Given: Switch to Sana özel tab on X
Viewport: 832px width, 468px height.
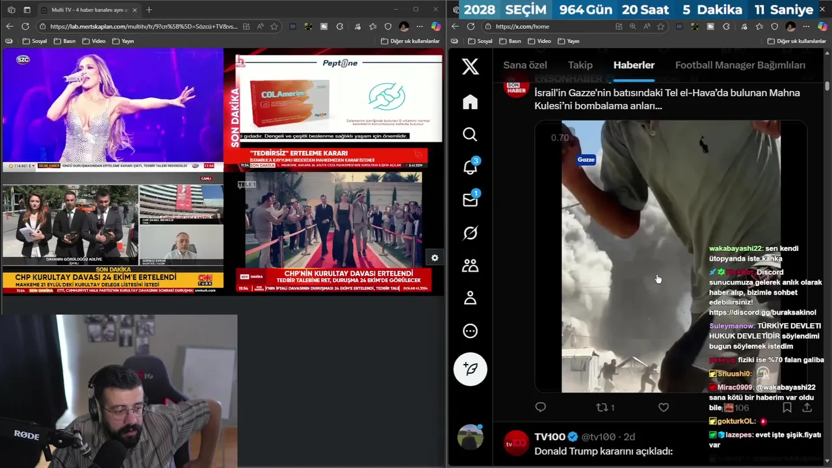Looking at the screenshot, I should pos(525,65).
